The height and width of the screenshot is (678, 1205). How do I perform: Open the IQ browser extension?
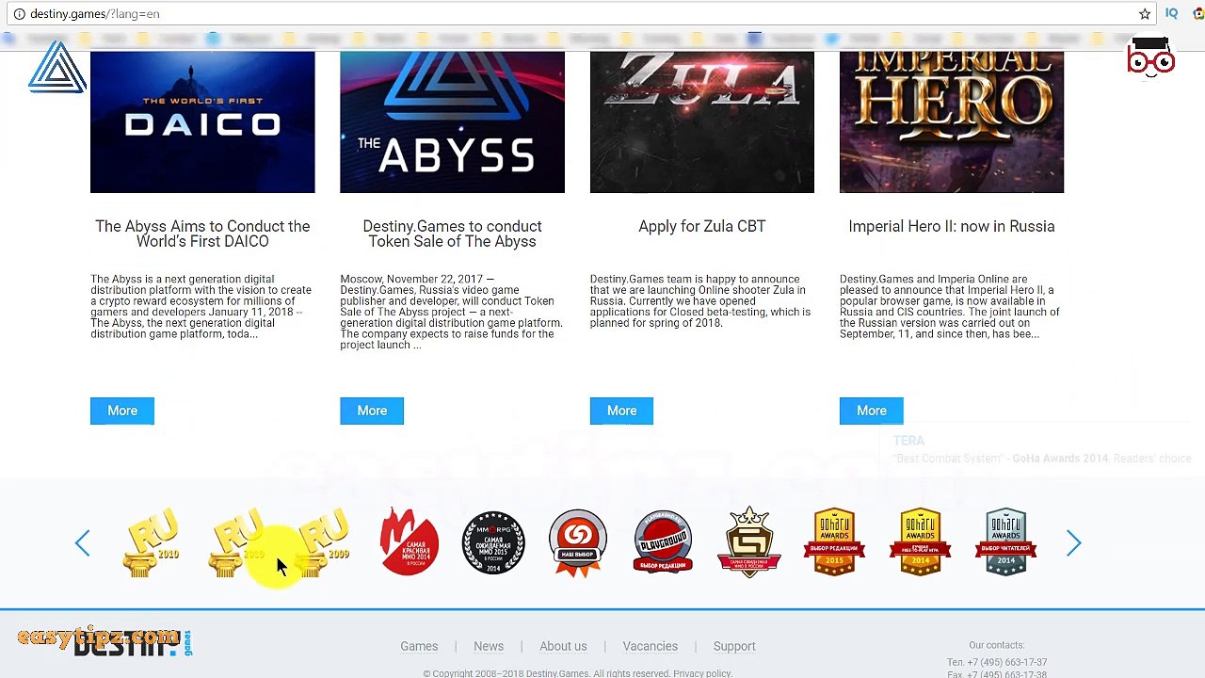pos(1172,14)
